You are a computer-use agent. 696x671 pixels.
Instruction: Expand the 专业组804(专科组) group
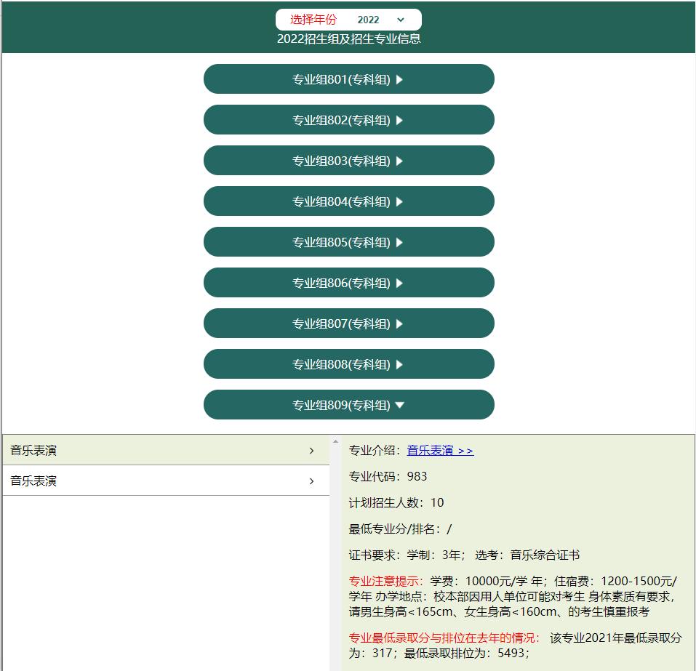348,201
